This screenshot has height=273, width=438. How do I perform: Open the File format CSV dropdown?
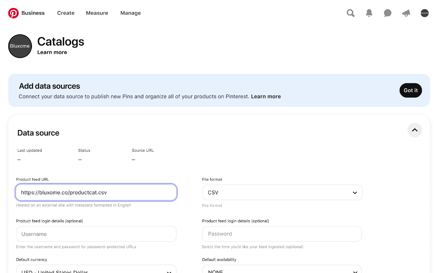click(x=282, y=192)
